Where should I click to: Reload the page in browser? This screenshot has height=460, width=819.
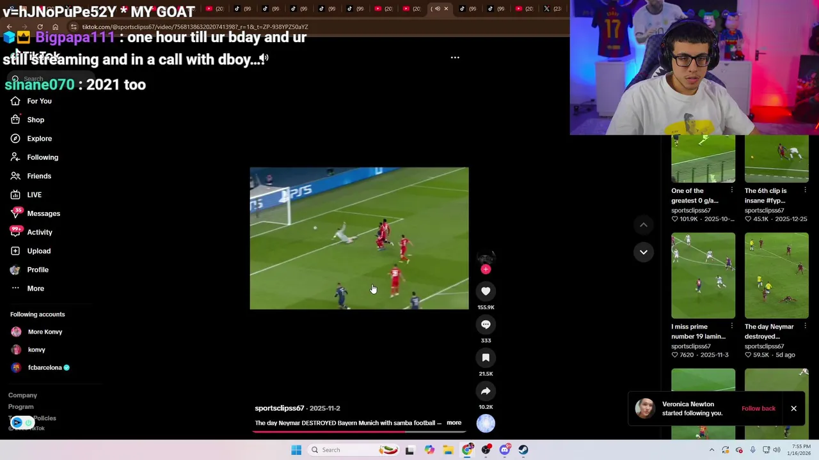pyautogui.click(x=40, y=27)
